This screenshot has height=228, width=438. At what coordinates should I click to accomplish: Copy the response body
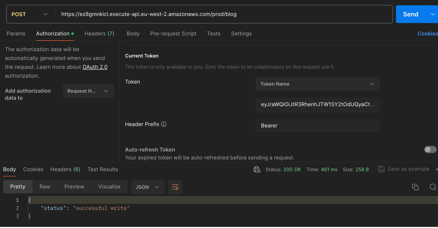(x=415, y=187)
